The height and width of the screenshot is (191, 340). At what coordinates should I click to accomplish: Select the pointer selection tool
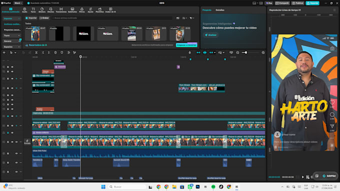tap(11, 52)
